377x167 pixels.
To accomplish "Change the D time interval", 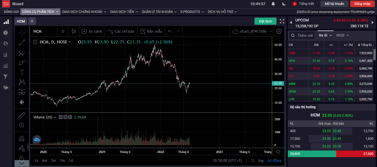I will click(x=63, y=31).
